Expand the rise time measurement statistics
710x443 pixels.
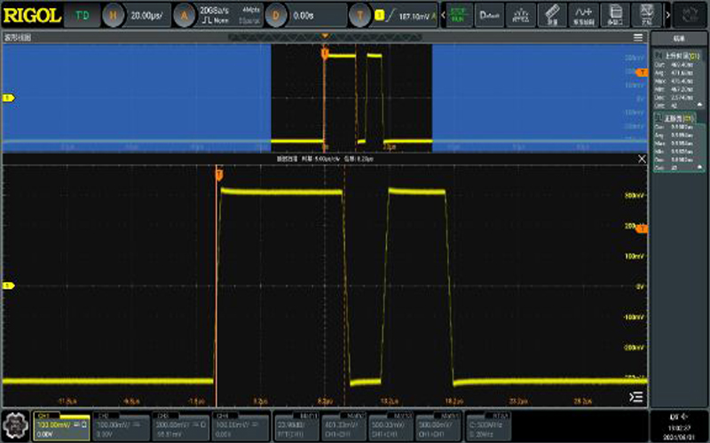point(698,105)
